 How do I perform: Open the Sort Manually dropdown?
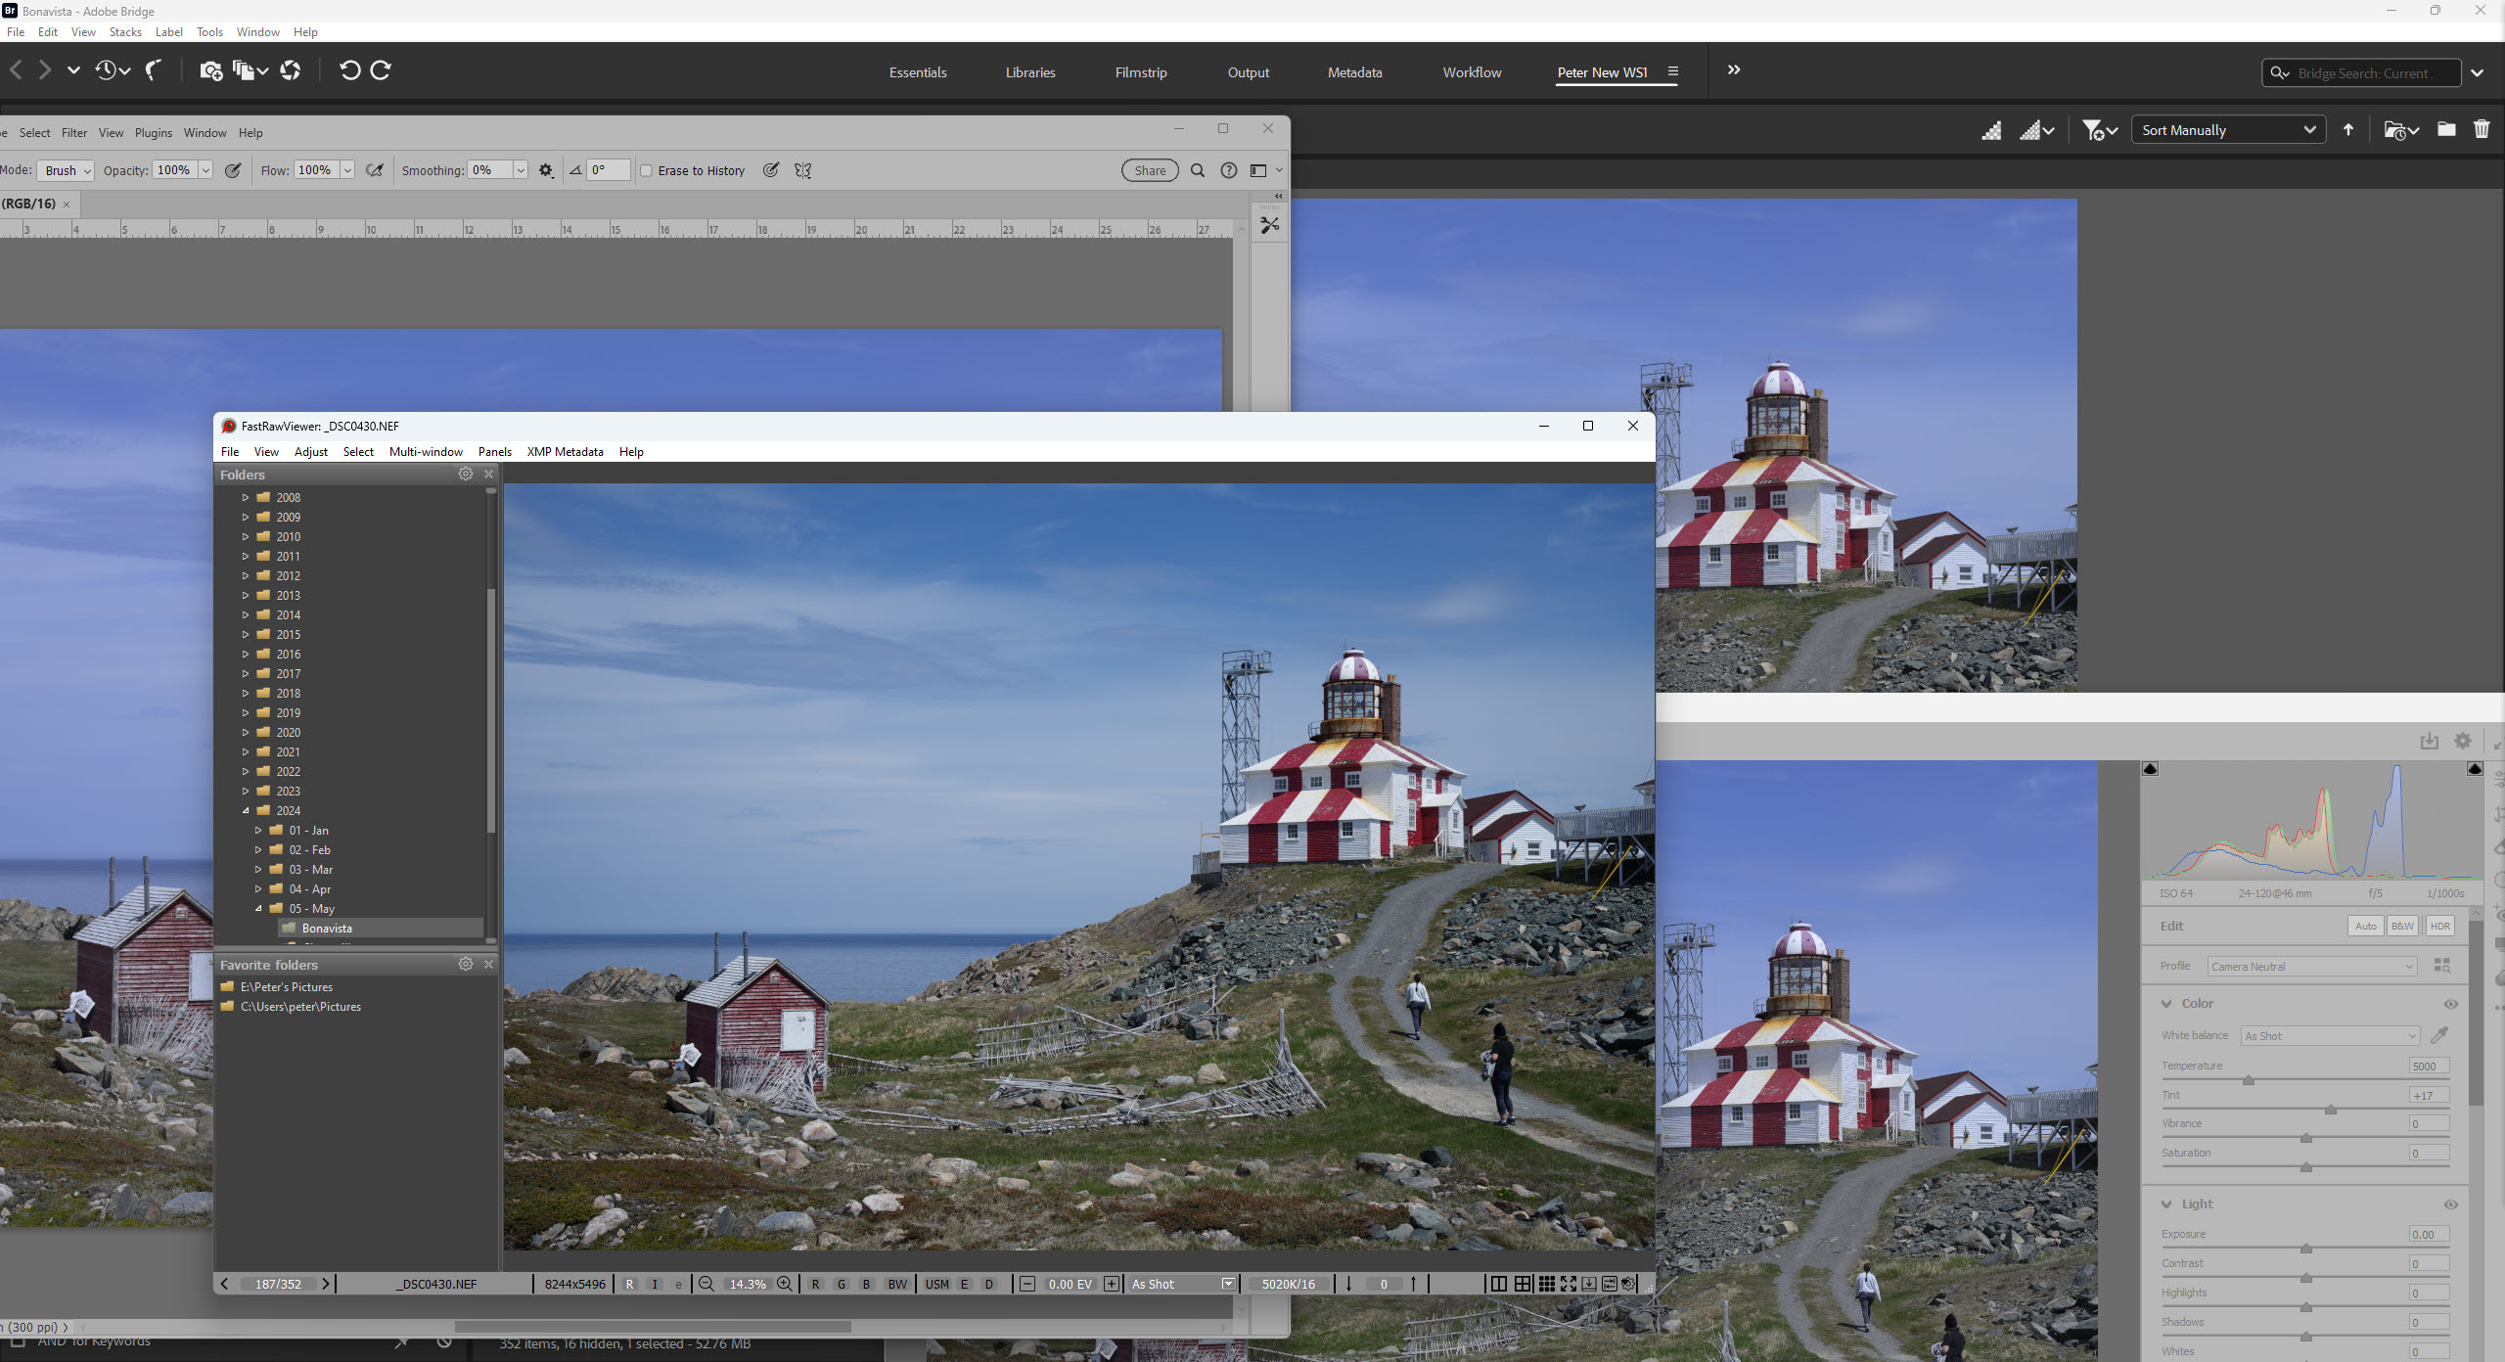pyautogui.click(x=2227, y=130)
